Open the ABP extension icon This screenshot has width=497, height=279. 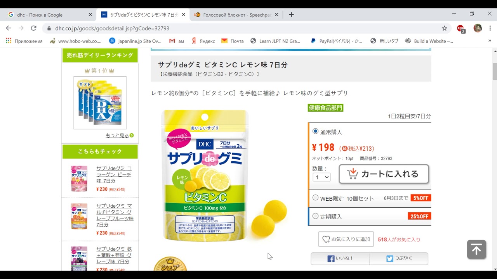461,28
